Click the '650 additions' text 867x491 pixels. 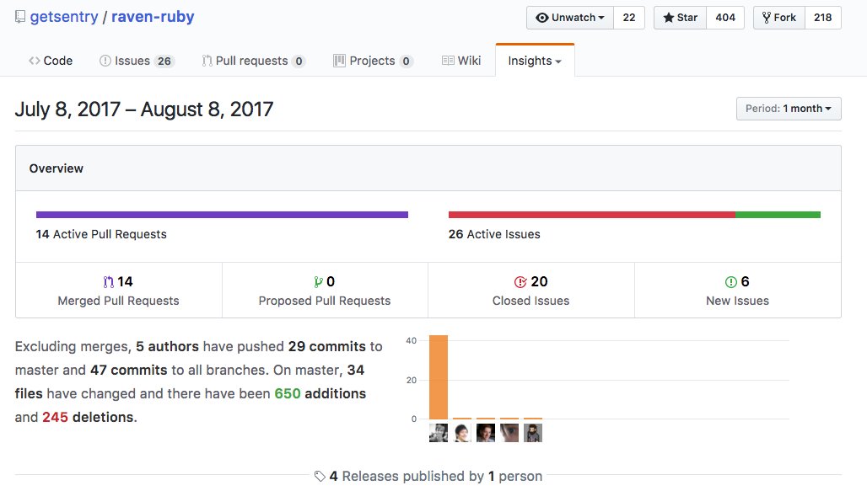coord(320,394)
